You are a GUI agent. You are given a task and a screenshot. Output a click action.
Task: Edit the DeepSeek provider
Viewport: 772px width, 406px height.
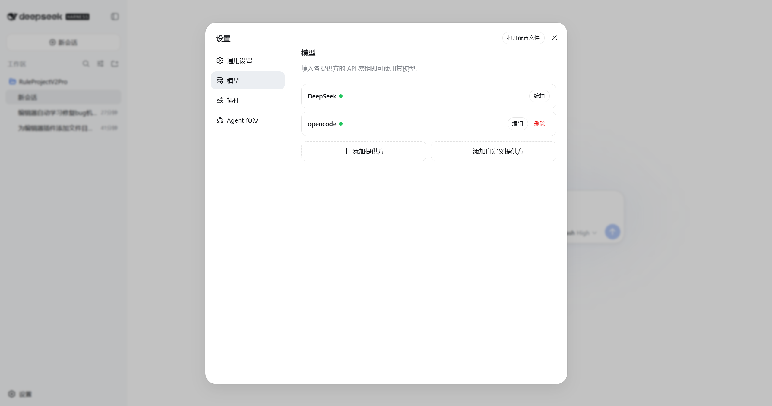539,96
